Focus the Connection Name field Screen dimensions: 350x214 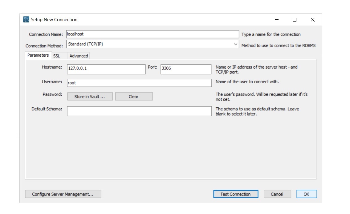[x=153, y=34]
